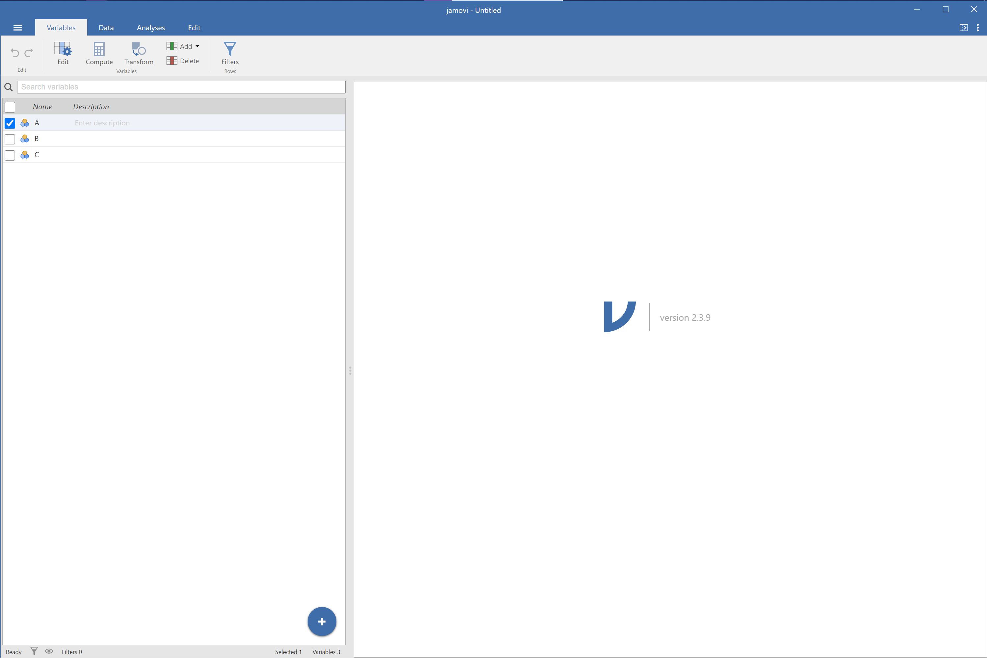
Task: Maximize the jamovi window
Action: coord(946,9)
